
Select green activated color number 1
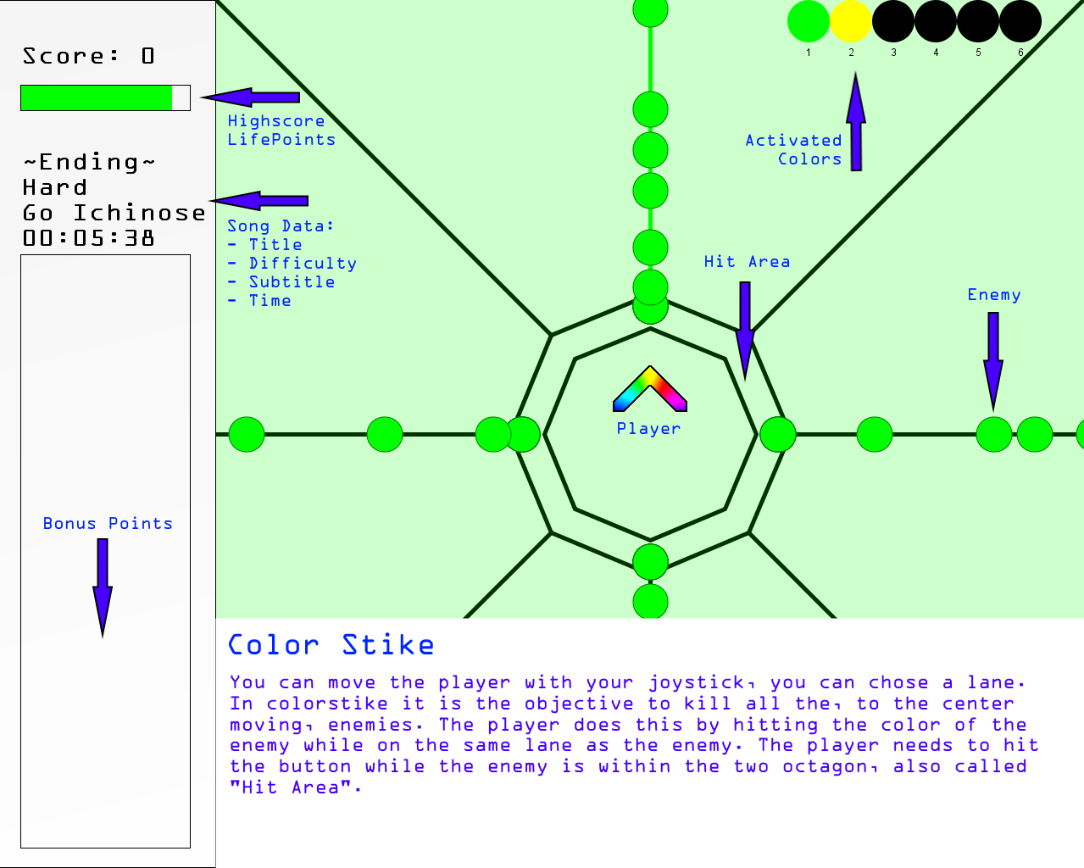coord(809,21)
